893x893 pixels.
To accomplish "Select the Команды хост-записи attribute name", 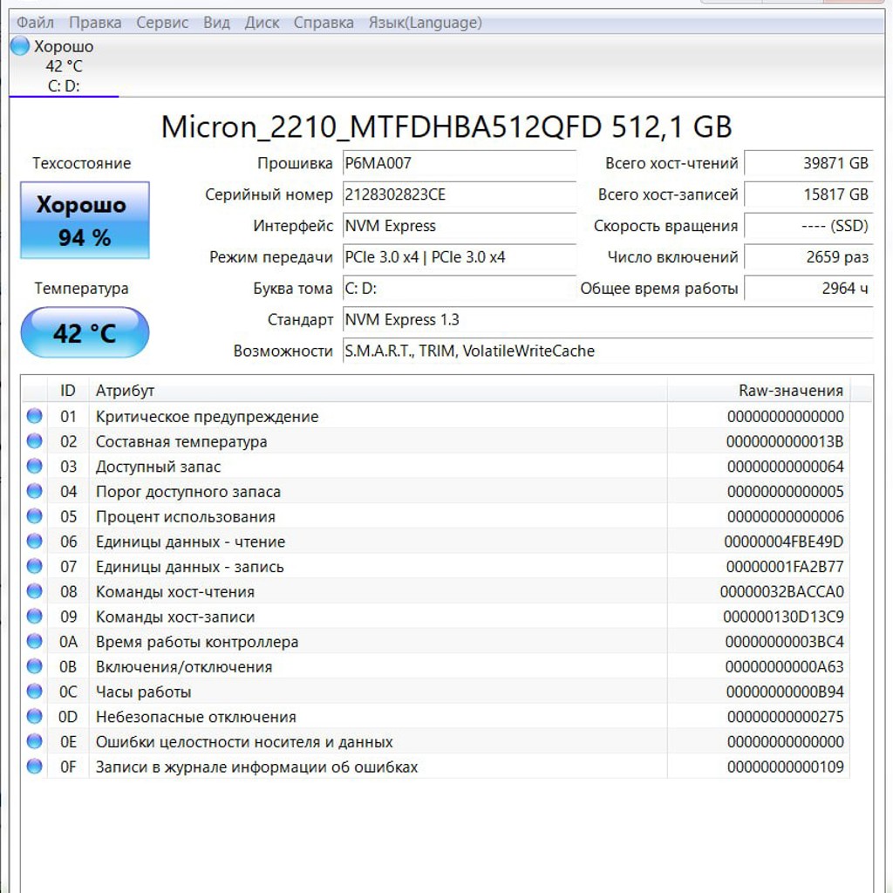I will 175,617.
